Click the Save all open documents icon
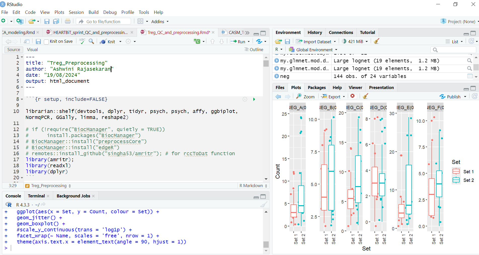The width and height of the screenshot is (479, 255). tap(56, 21)
